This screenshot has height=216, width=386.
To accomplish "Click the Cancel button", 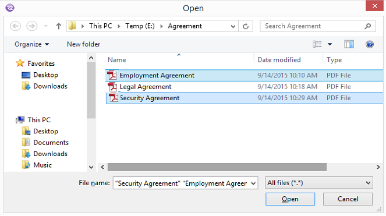I will click(348, 199).
